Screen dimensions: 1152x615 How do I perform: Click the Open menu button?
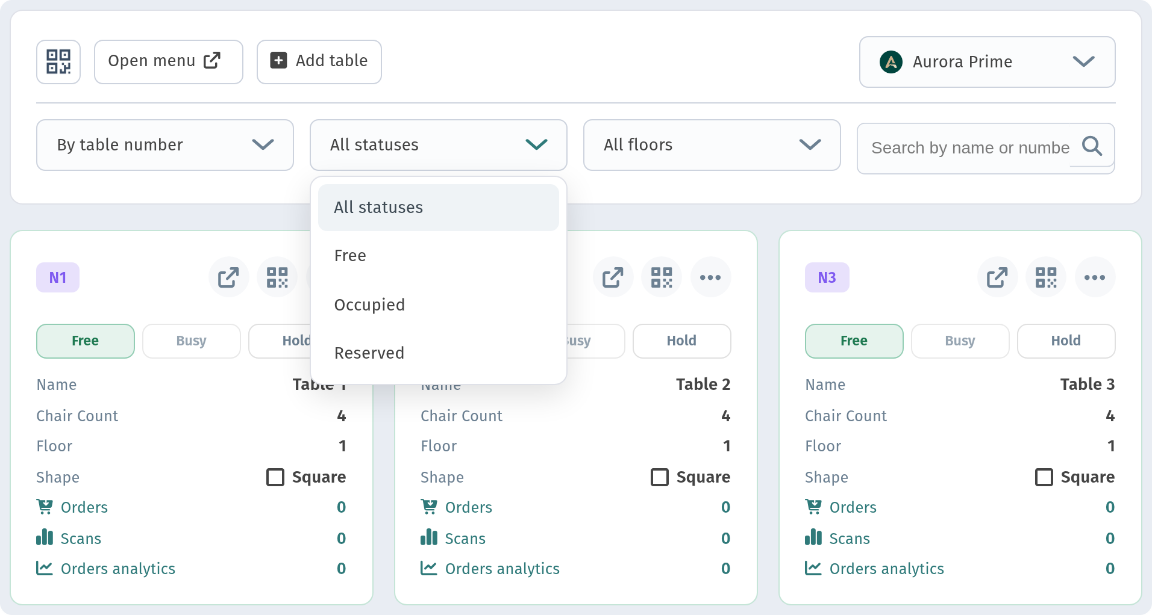click(x=169, y=62)
